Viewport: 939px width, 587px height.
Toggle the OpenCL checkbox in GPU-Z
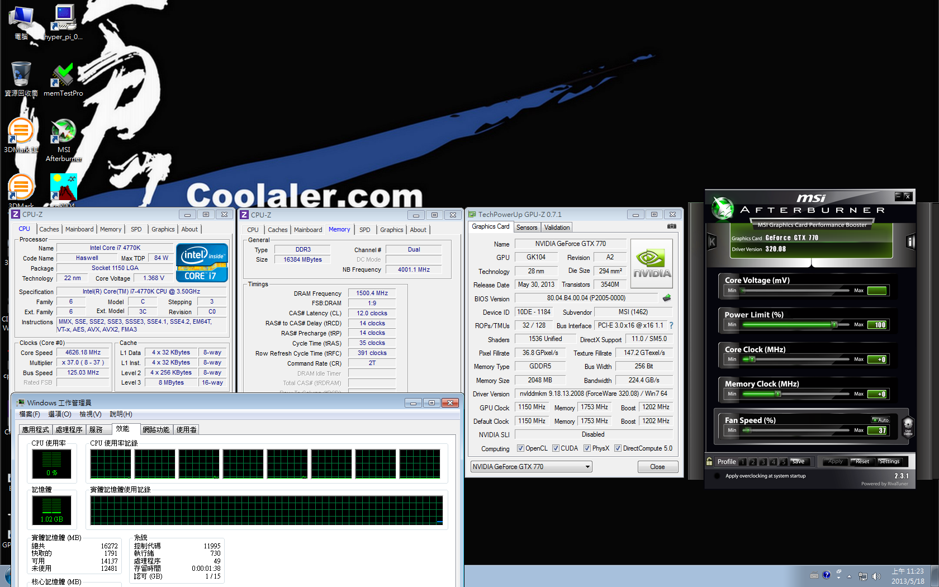[520, 448]
